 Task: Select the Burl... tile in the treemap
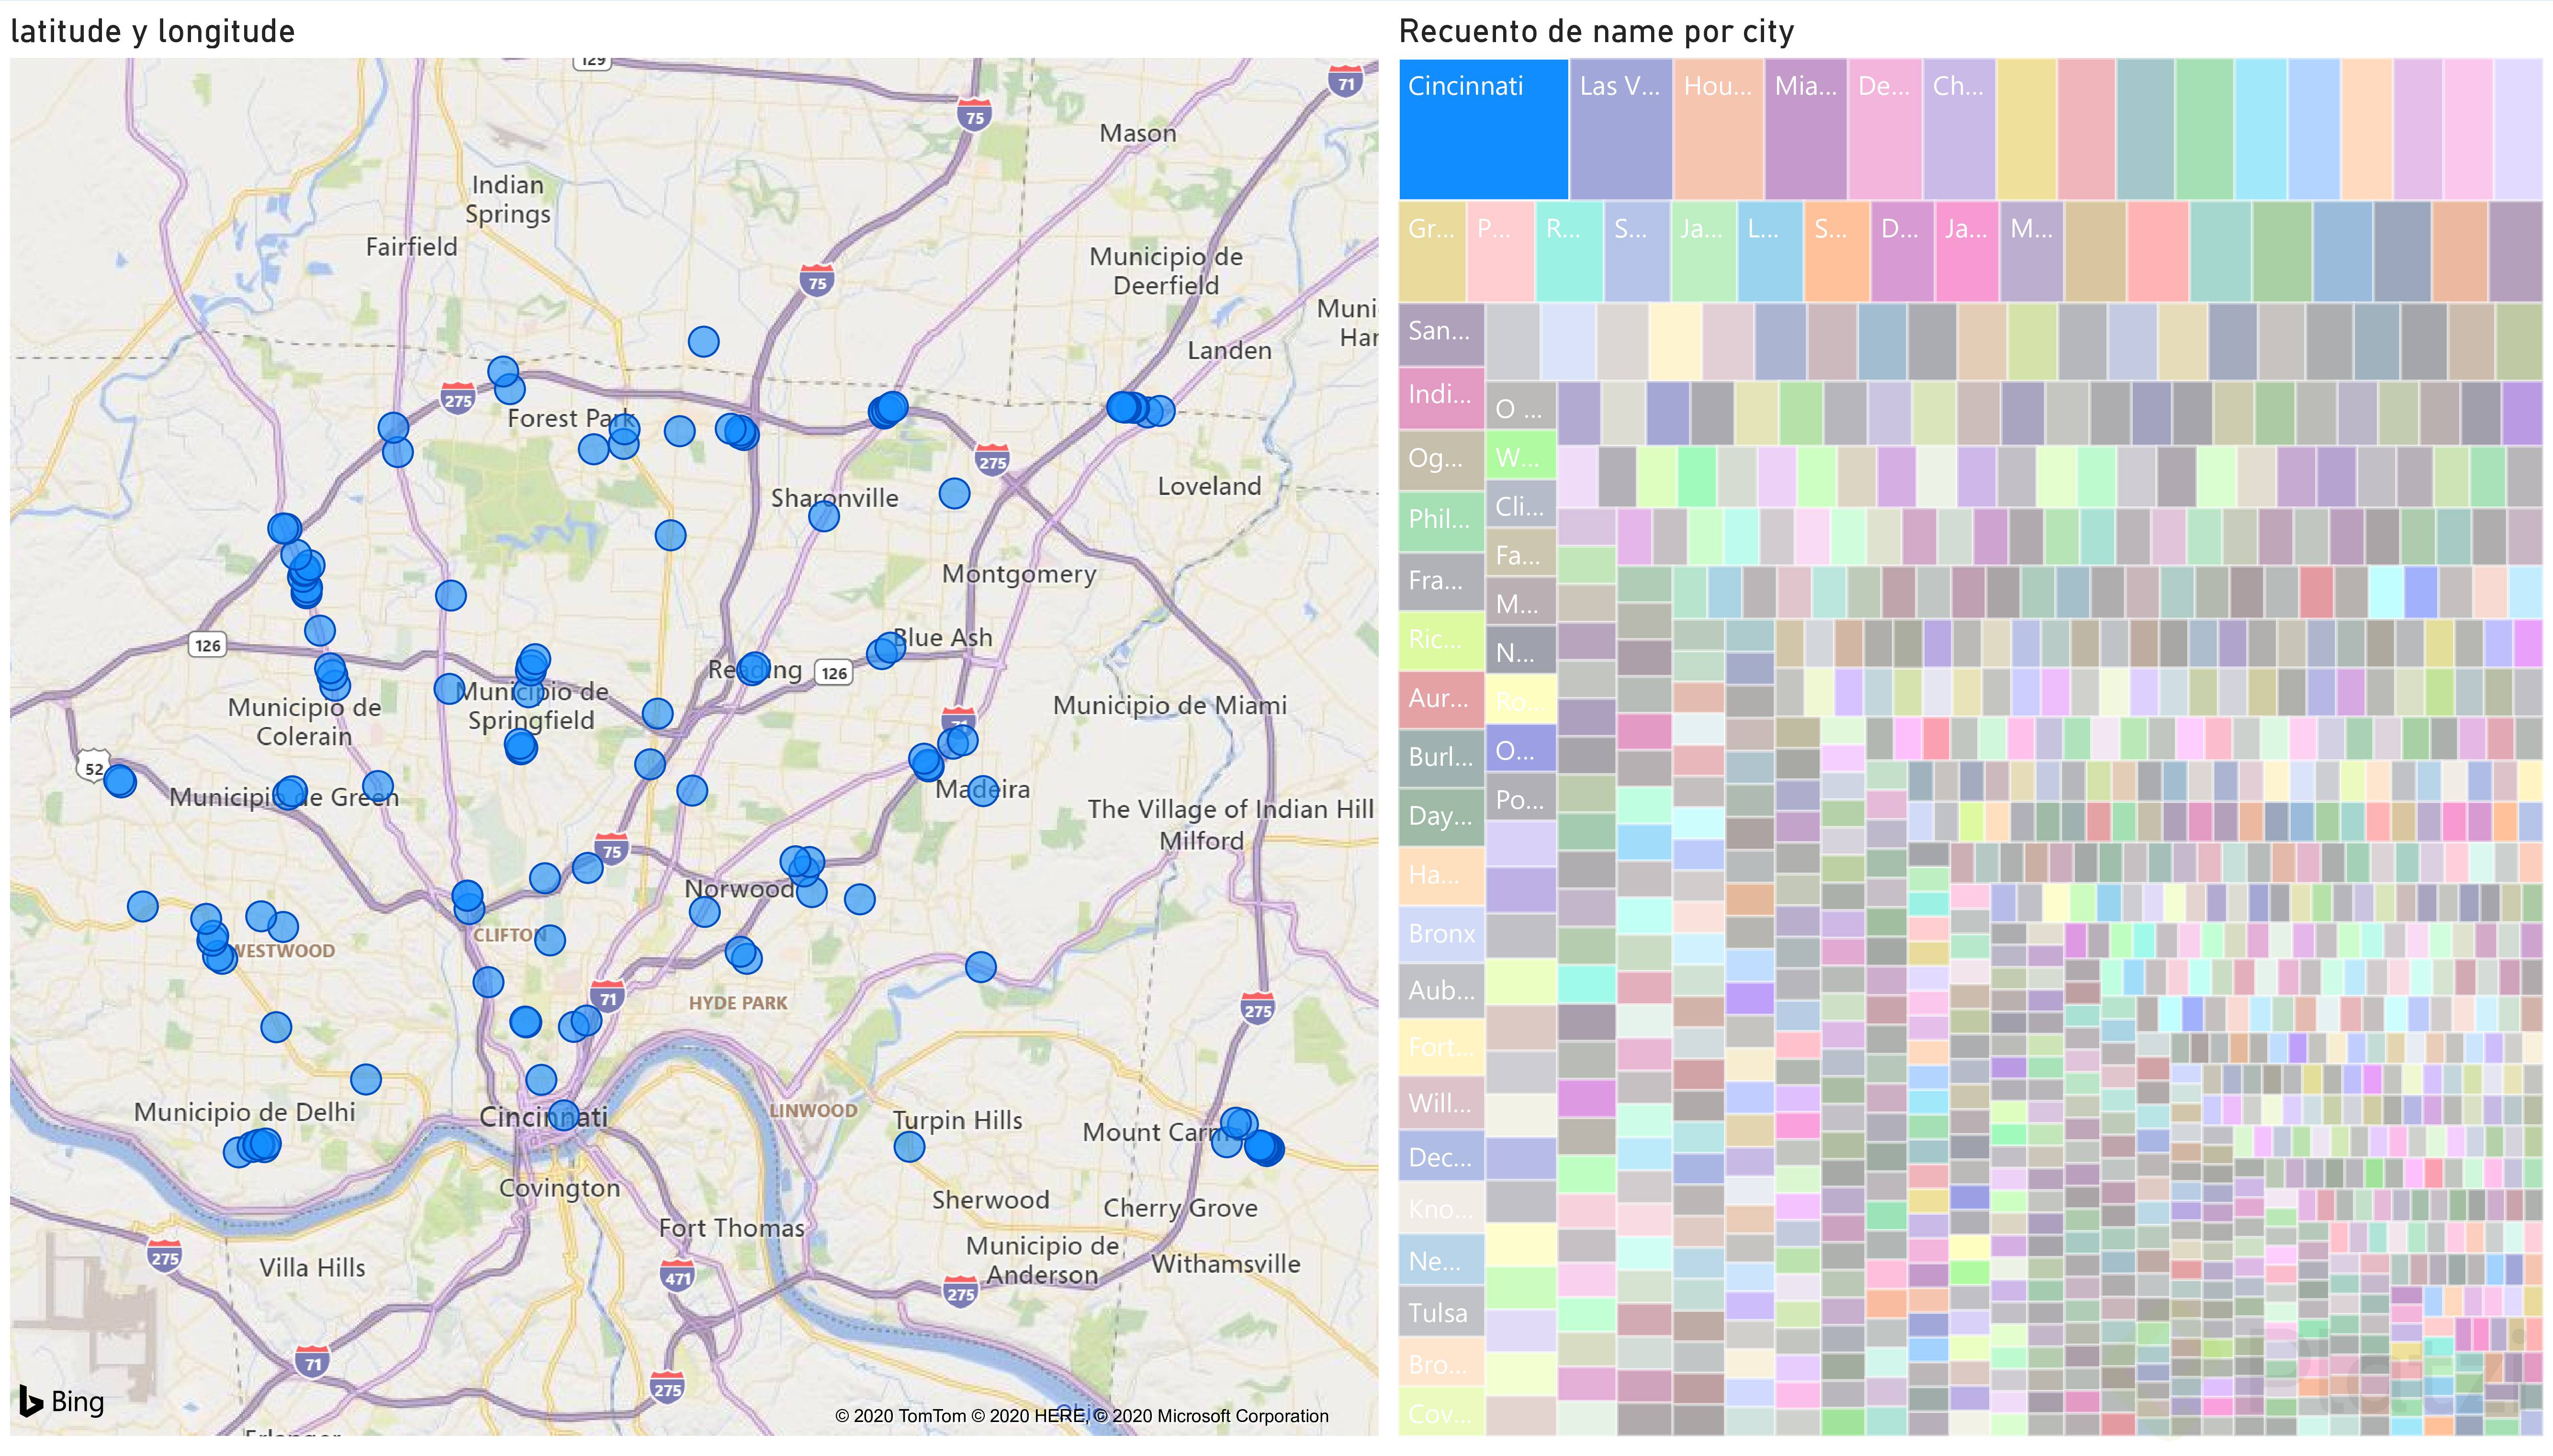click(x=1441, y=757)
